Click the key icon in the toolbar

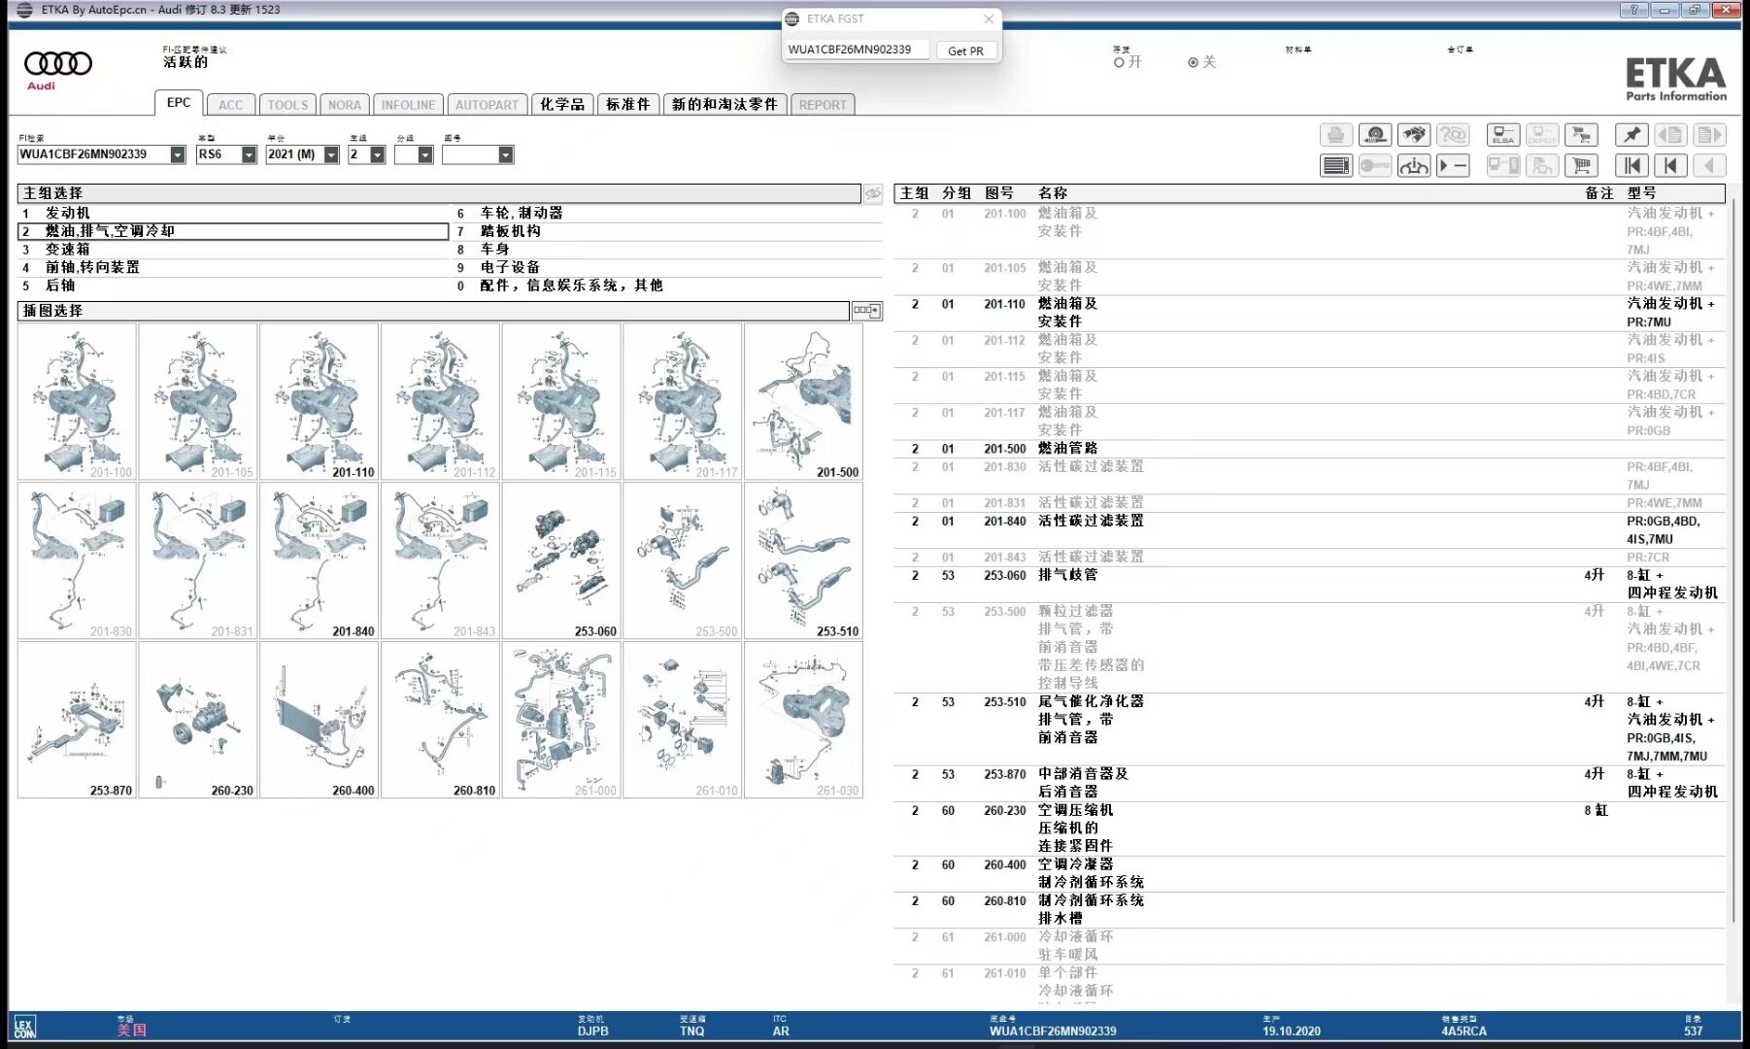[x=1374, y=166]
